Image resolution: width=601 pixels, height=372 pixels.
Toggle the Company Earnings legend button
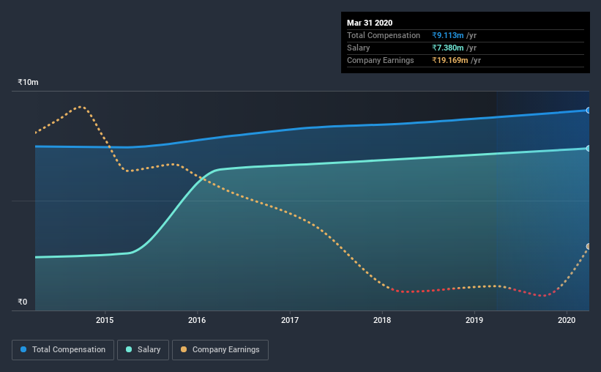pyautogui.click(x=220, y=350)
